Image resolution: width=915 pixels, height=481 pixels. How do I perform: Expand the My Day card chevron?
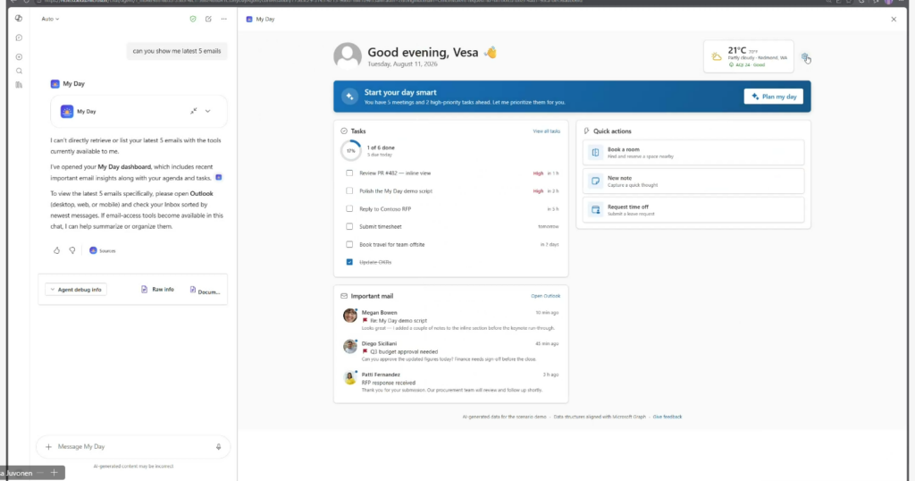[x=207, y=111]
